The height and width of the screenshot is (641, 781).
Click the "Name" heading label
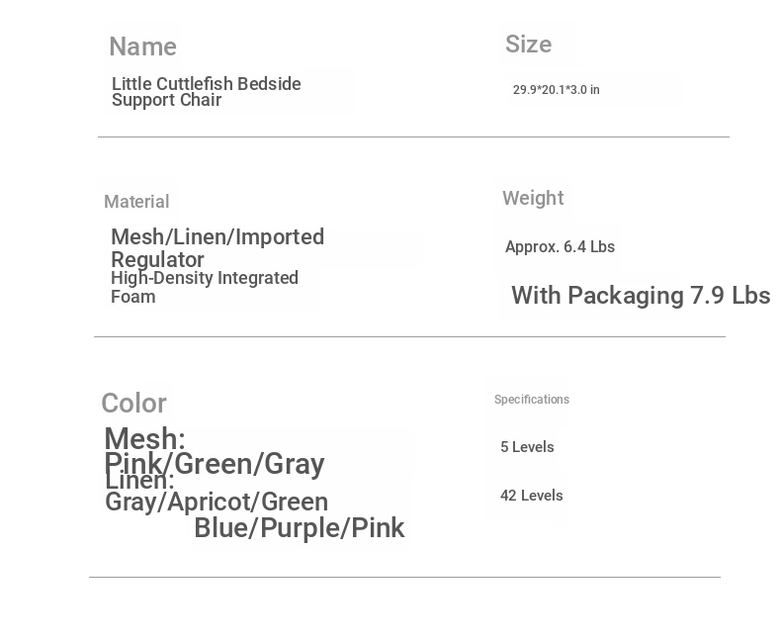142,46
